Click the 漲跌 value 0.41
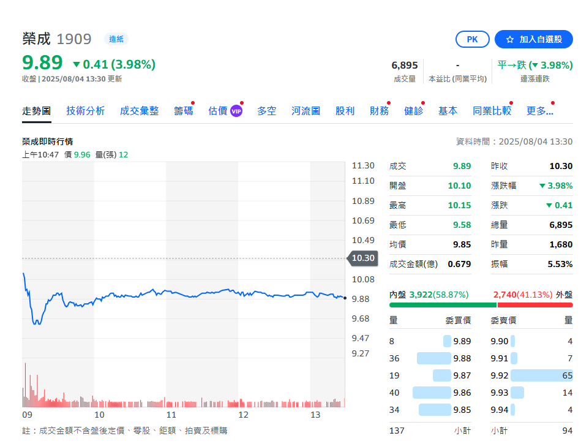The width and height of the screenshot is (581, 444). click(x=560, y=205)
